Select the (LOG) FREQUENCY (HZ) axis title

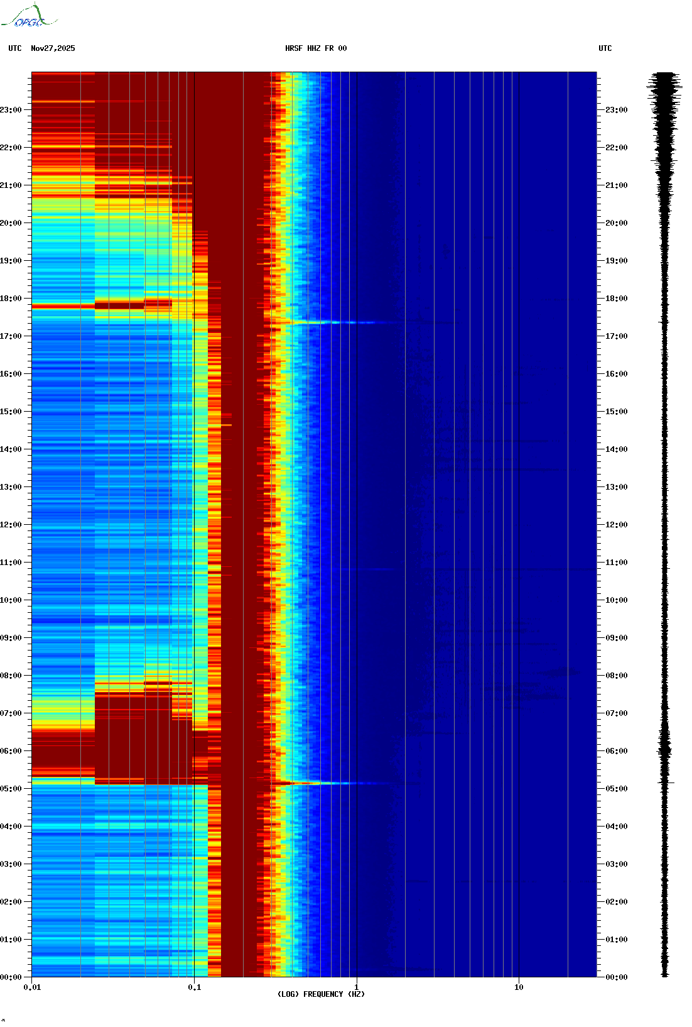click(321, 994)
